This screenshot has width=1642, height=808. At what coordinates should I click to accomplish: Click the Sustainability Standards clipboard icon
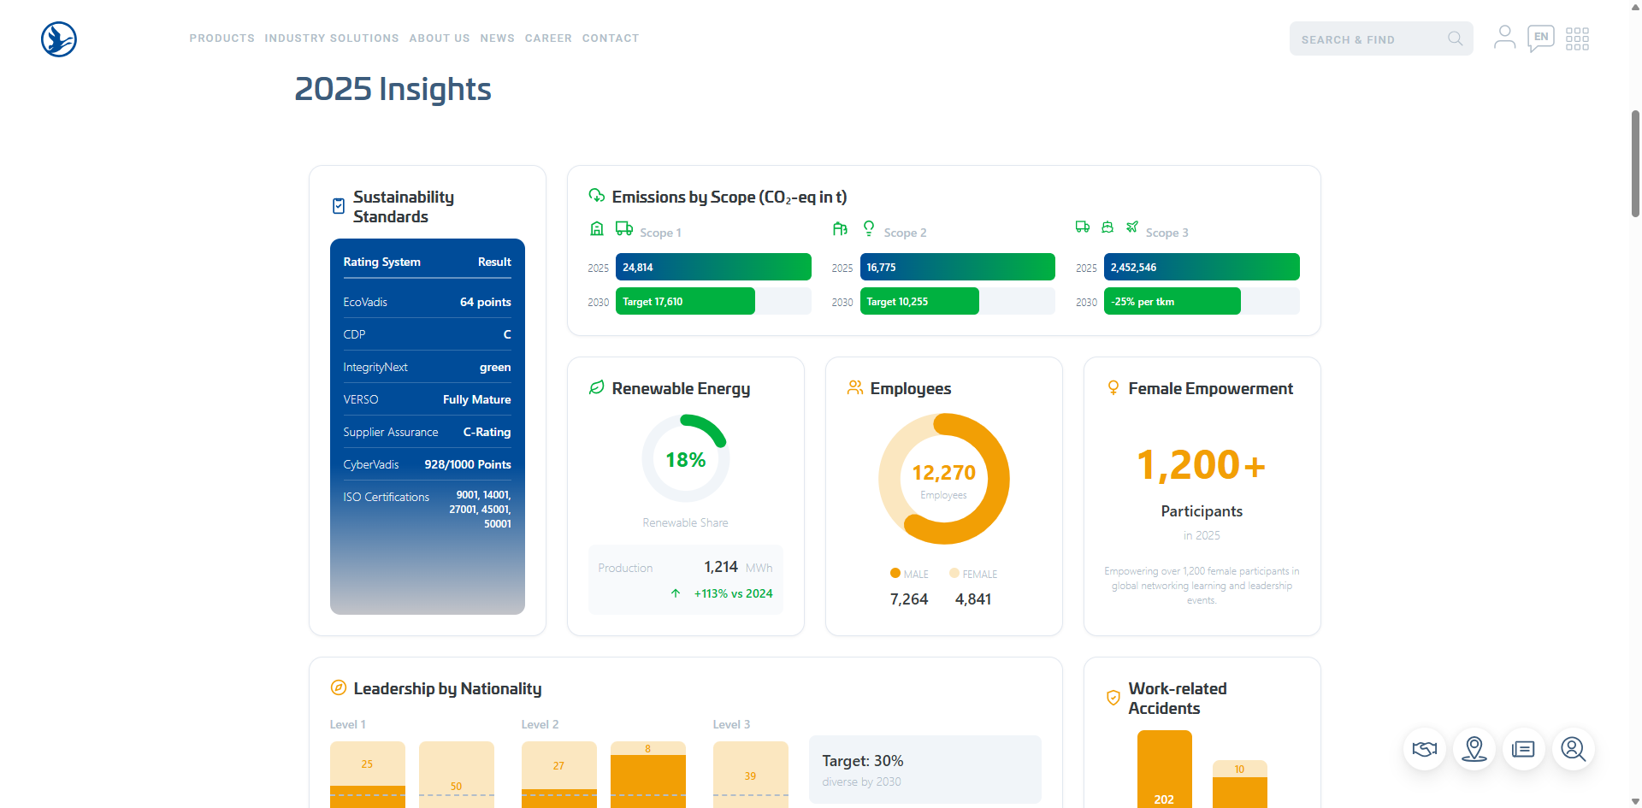pos(339,206)
